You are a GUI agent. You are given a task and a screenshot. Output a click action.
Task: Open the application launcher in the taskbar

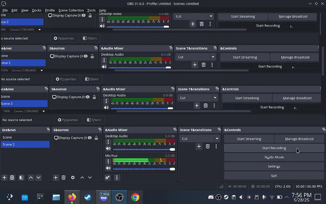[x=9, y=197]
